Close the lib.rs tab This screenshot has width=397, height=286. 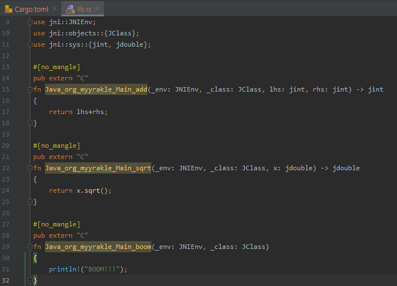pyautogui.click(x=97, y=8)
